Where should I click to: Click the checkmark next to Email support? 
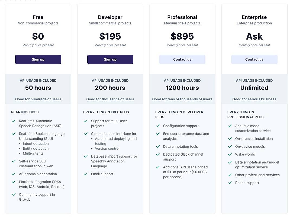click(x=86, y=174)
